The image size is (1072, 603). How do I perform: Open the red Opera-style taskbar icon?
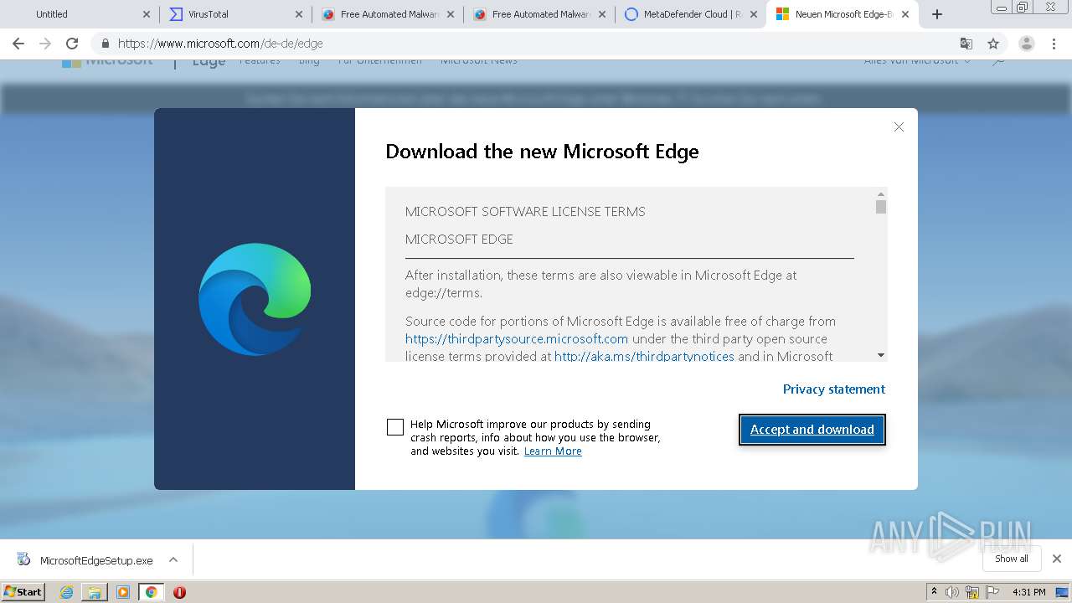coord(179,592)
